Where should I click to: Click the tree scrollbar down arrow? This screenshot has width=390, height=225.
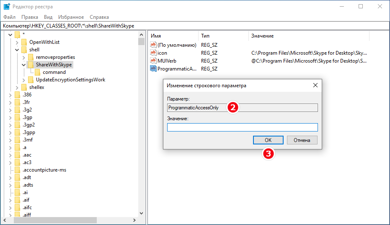[141, 213]
